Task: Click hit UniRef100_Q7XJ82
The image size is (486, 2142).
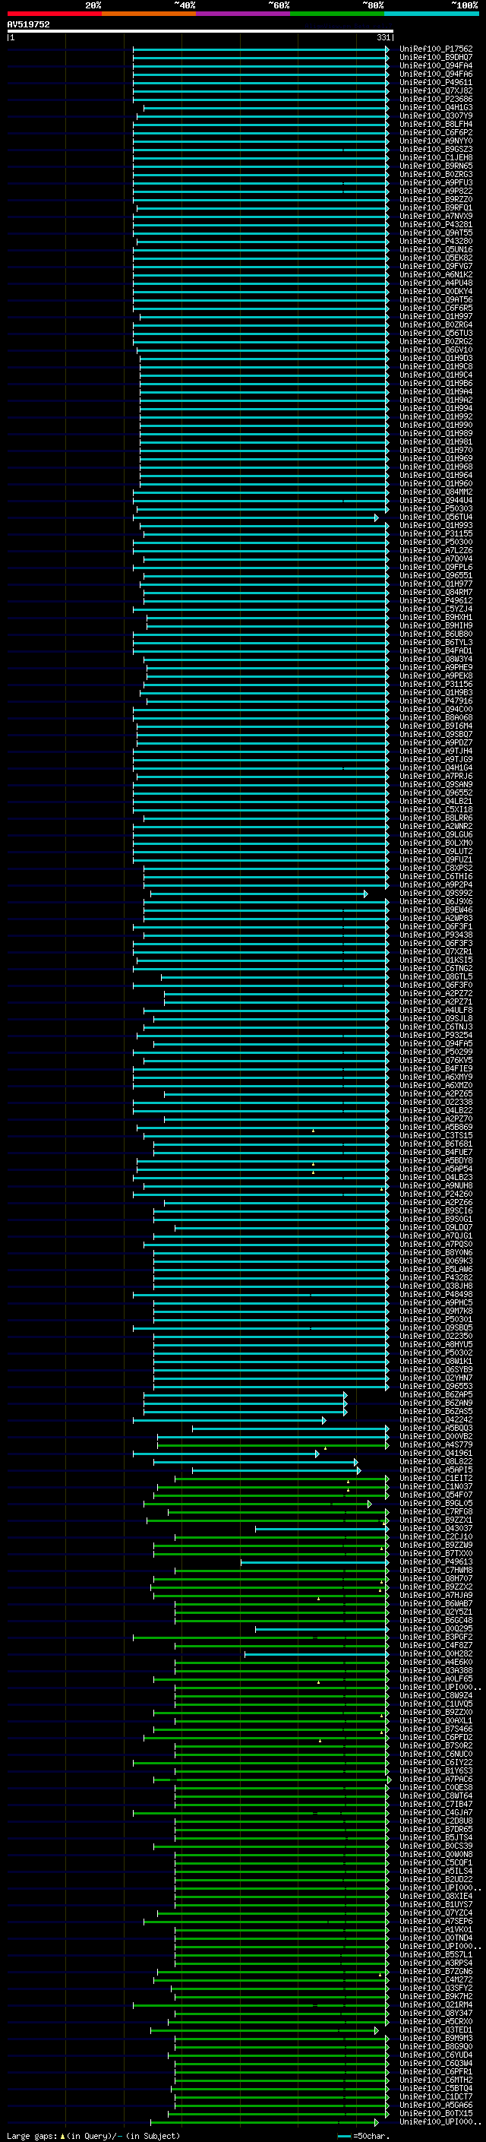Action: click(x=435, y=90)
